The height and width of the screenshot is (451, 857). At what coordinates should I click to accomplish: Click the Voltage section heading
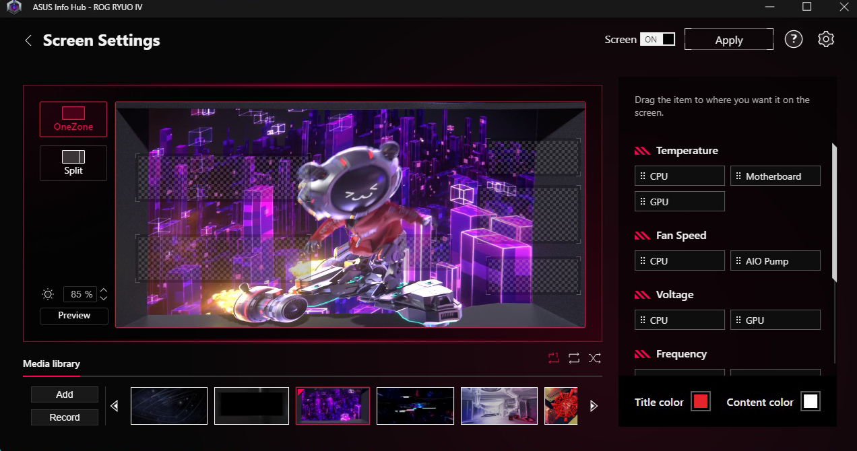tap(674, 295)
